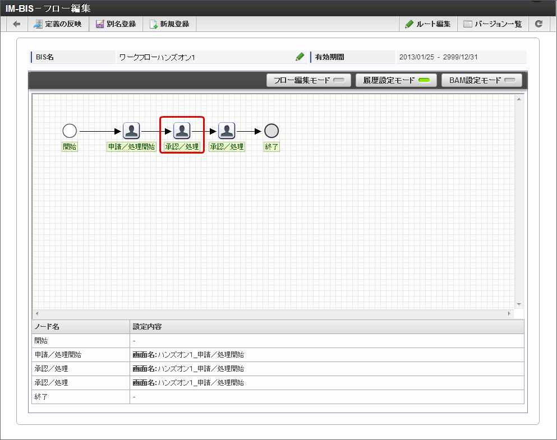Select the 申請/処理開始 user node icon
This screenshot has height=440, width=557.
pyautogui.click(x=131, y=131)
